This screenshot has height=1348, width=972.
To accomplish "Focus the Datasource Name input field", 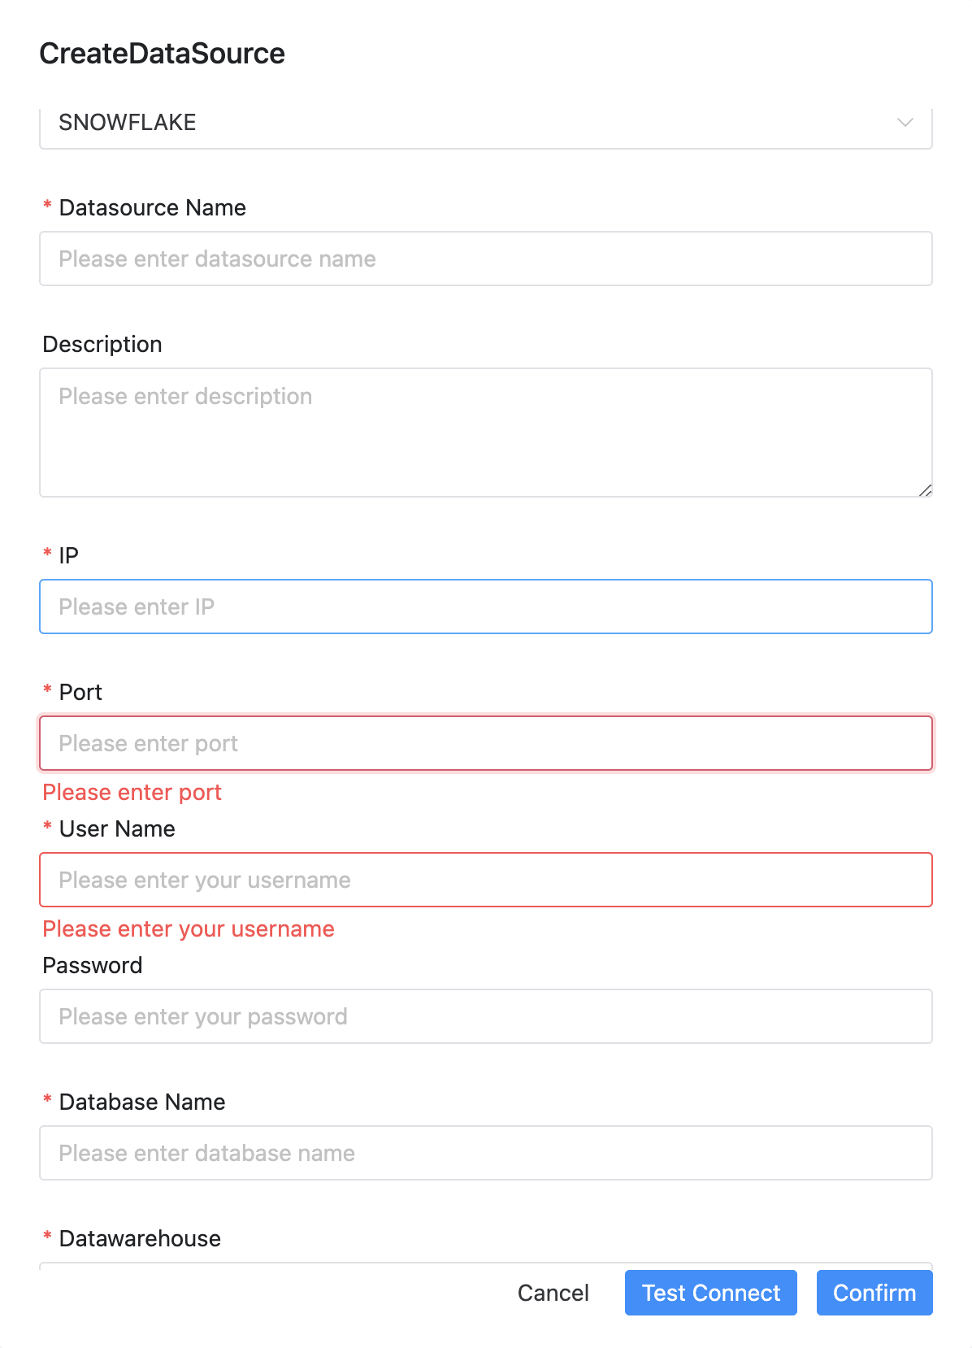I will pyautogui.click(x=485, y=259).
